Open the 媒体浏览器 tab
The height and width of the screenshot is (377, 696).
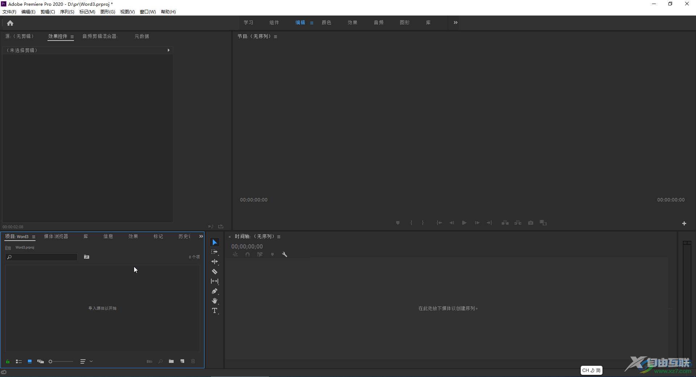56,236
